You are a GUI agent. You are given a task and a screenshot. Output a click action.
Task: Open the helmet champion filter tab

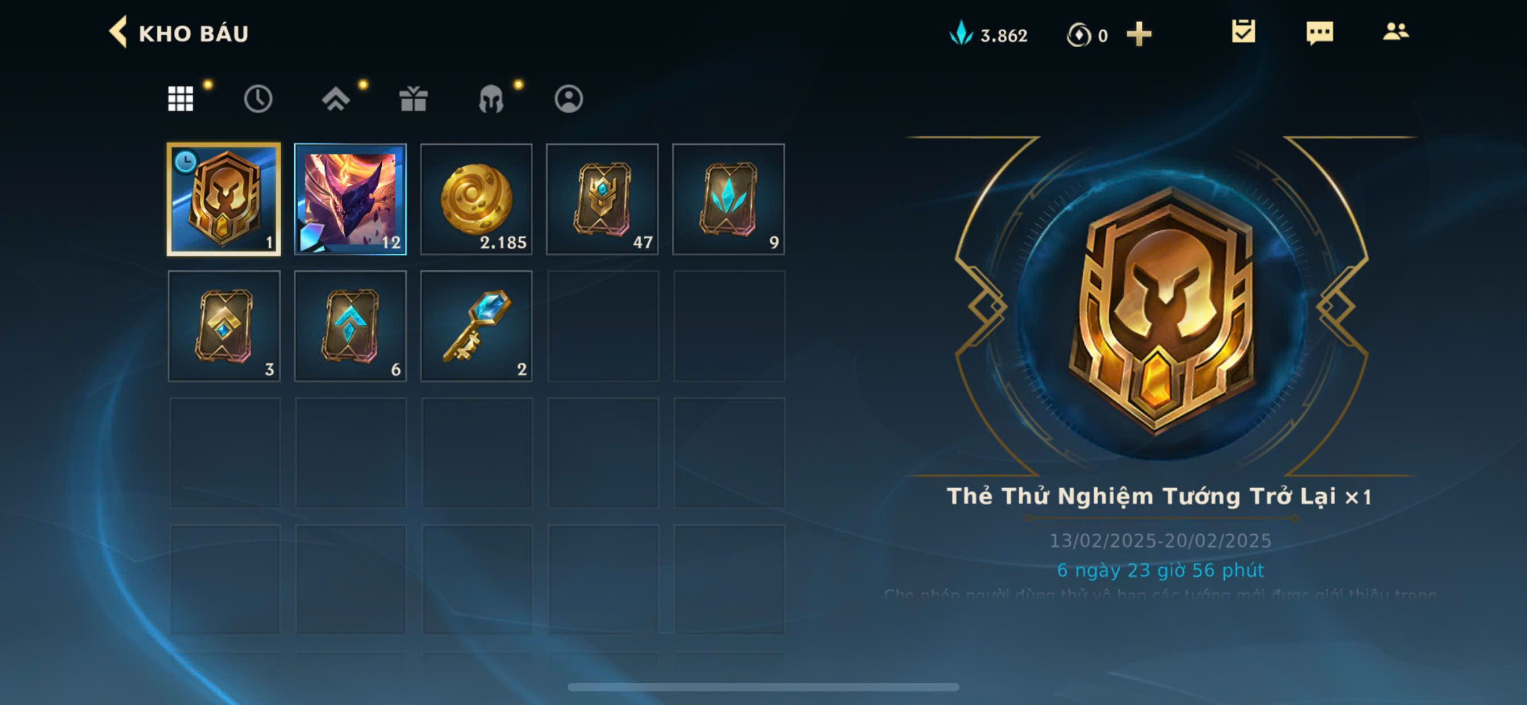491,98
